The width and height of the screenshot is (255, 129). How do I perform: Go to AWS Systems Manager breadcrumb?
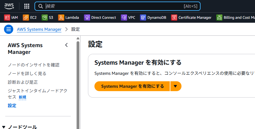click(39, 29)
